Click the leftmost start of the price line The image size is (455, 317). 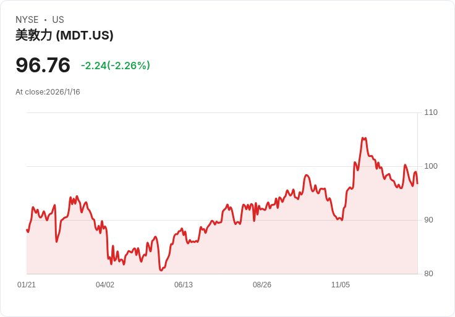(x=27, y=230)
